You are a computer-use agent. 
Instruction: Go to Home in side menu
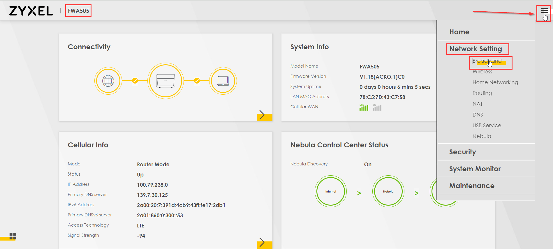pos(459,32)
